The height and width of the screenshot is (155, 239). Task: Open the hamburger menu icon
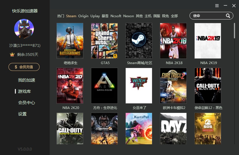coord(217,6)
